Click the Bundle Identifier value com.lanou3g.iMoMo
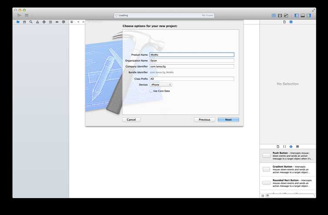Viewport: 328px width, 215px height. pyautogui.click(x=162, y=72)
